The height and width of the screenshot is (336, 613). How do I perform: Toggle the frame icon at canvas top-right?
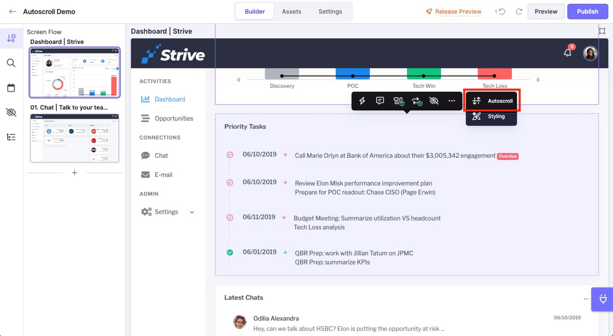(602, 31)
